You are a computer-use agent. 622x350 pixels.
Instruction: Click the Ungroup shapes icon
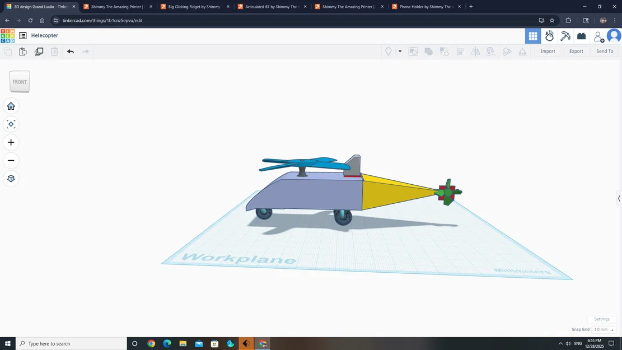(x=444, y=52)
